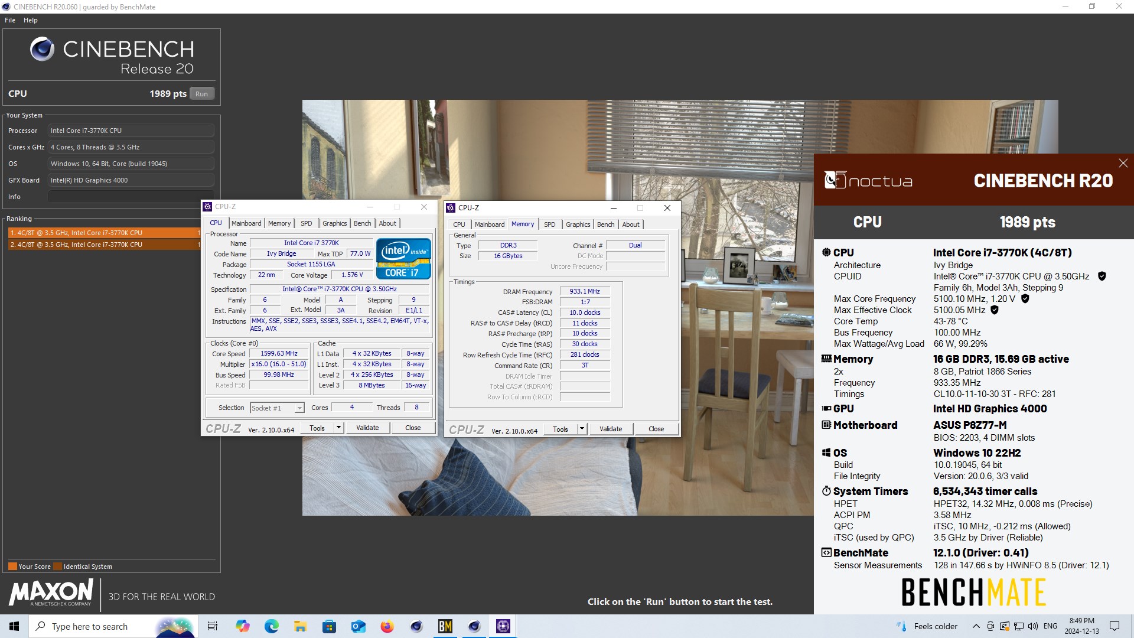
Task: Open Bench tab in right CPU-Z window
Action: (x=606, y=224)
